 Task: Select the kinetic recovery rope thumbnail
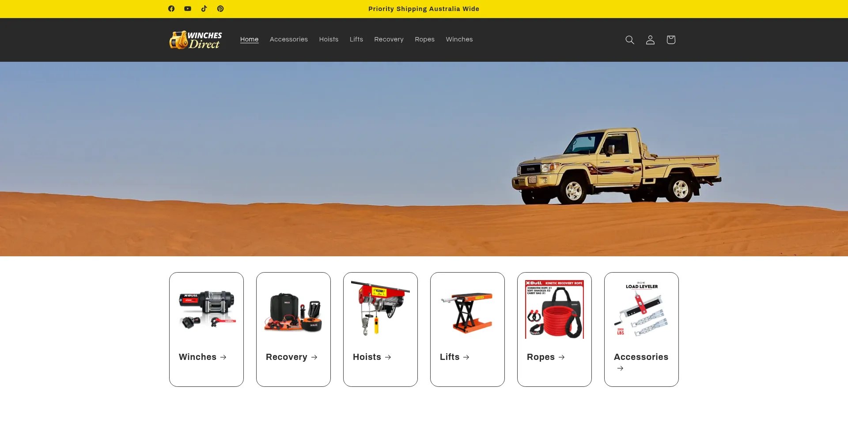click(x=554, y=309)
